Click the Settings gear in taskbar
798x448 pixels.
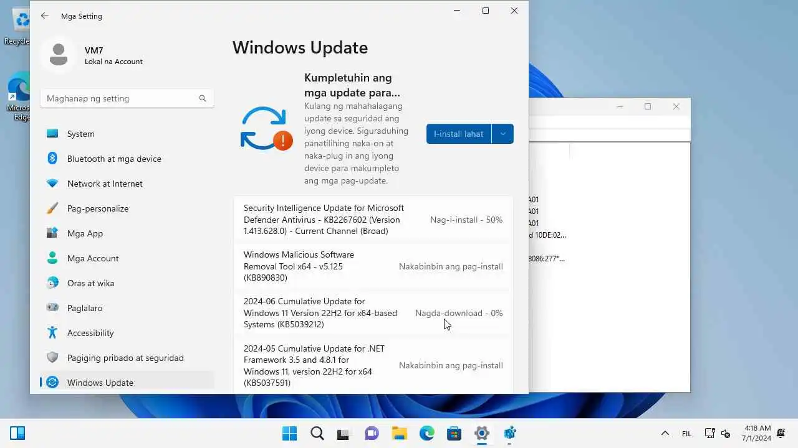pyautogui.click(x=481, y=433)
